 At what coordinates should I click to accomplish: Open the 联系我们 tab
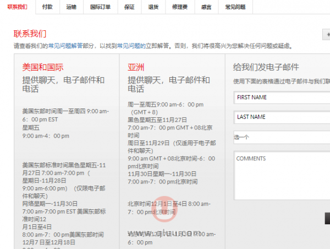tap(17, 7)
